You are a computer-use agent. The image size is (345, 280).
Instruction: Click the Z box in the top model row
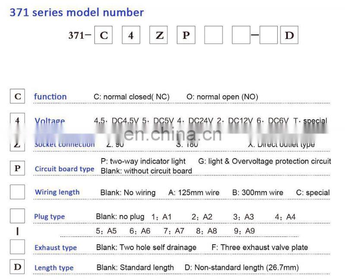[x=159, y=35]
